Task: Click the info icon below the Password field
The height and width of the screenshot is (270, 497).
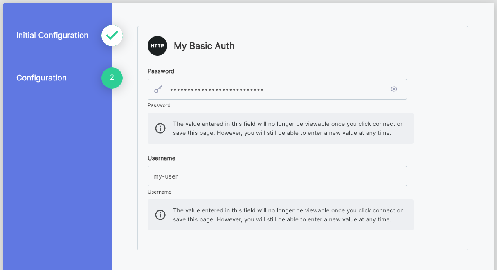Action: (x=160, y=128)
